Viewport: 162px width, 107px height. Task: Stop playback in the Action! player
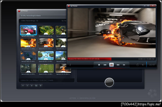pos(99,65)
